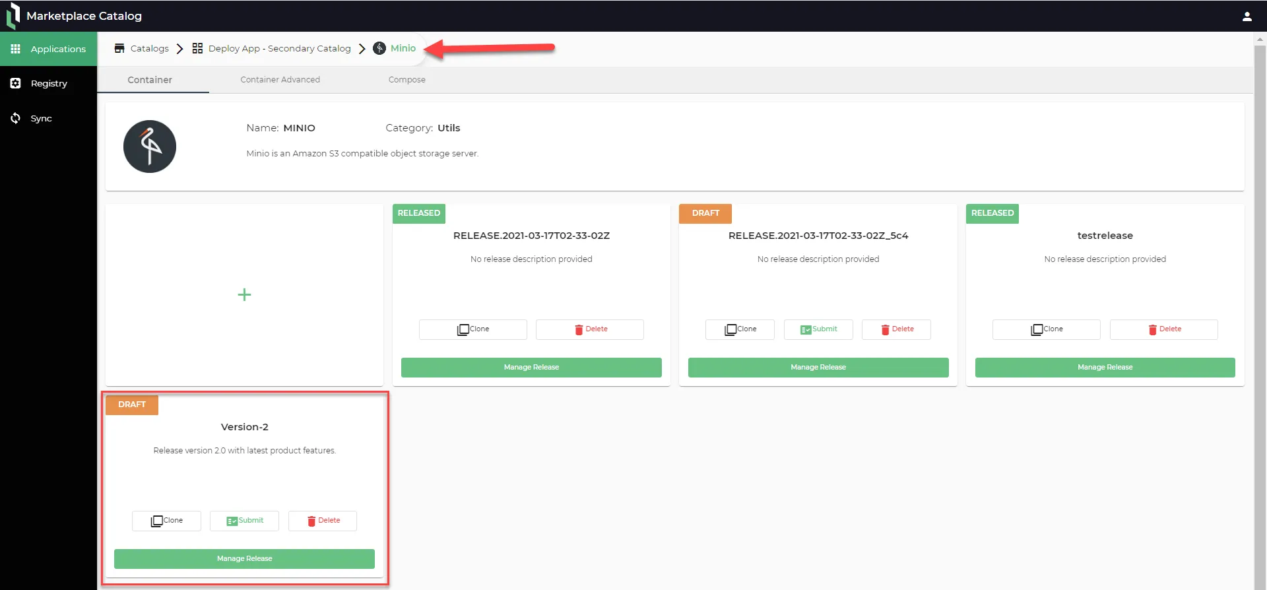
Task: Submit draft RELEASE.2021-03-17T02-33-02Z_5c4
Action: coord(818,329)
